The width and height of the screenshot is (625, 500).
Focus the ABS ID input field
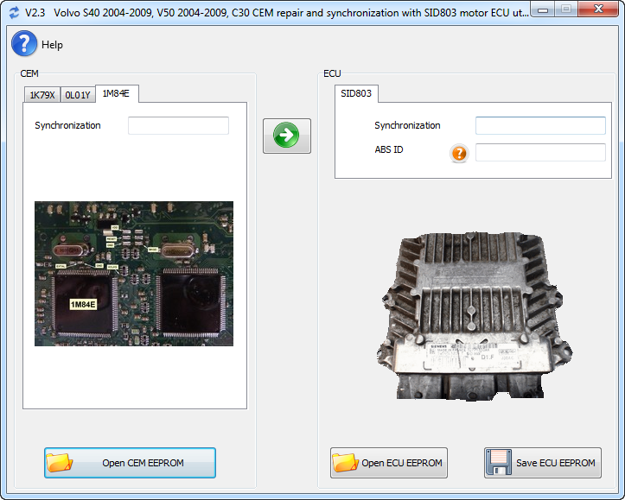click(540, 153)
